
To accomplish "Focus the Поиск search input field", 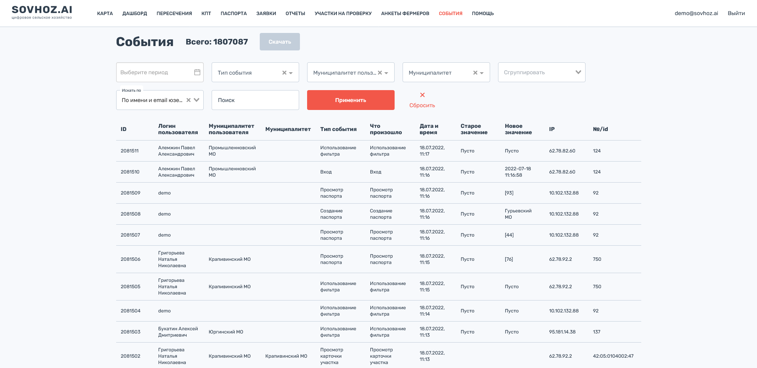I will 255,100.
